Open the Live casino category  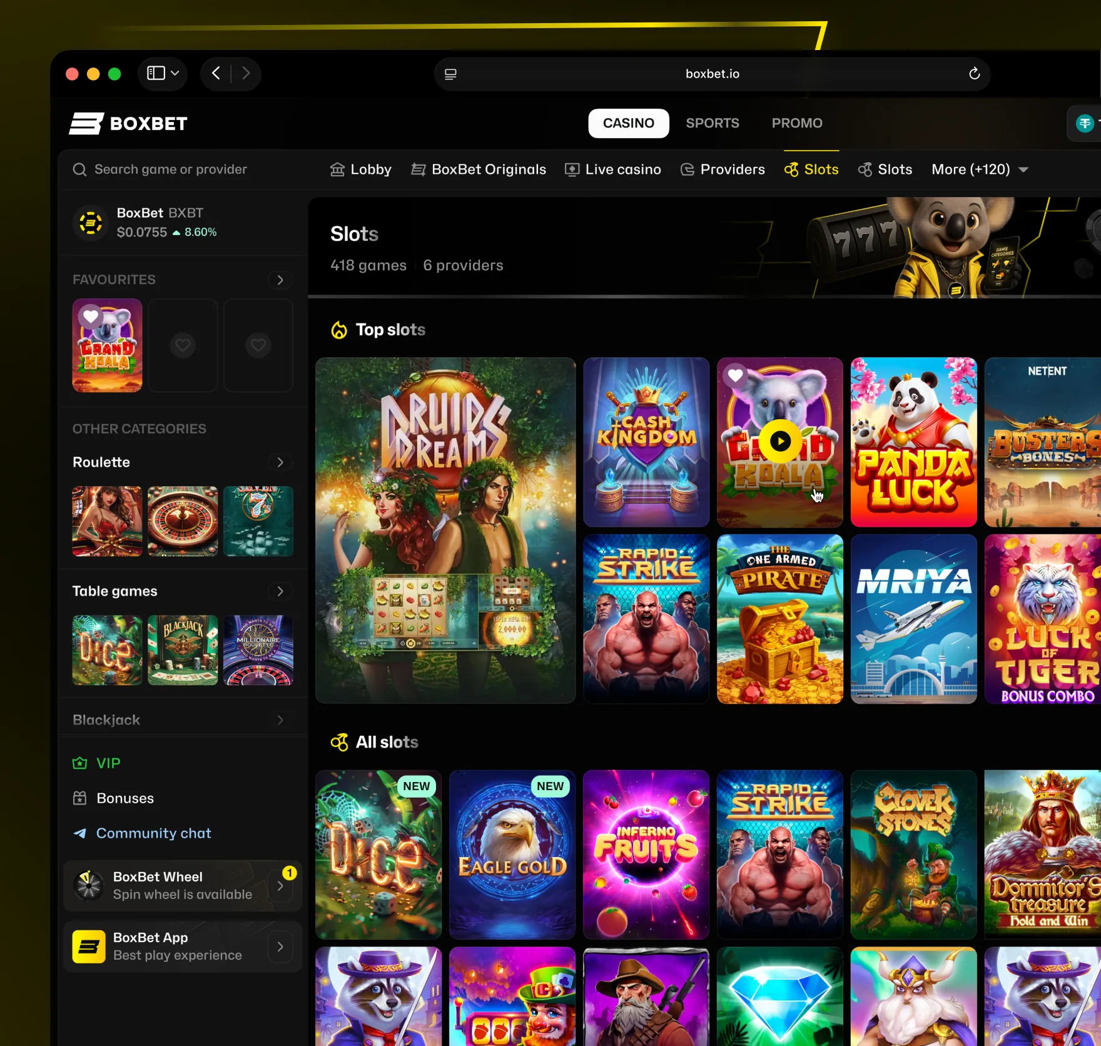(612, 170)
